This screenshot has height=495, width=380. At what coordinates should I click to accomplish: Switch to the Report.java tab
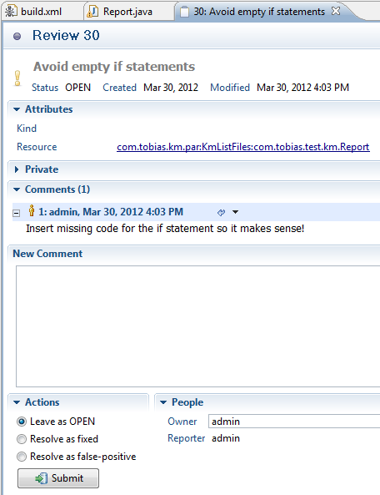127,12
